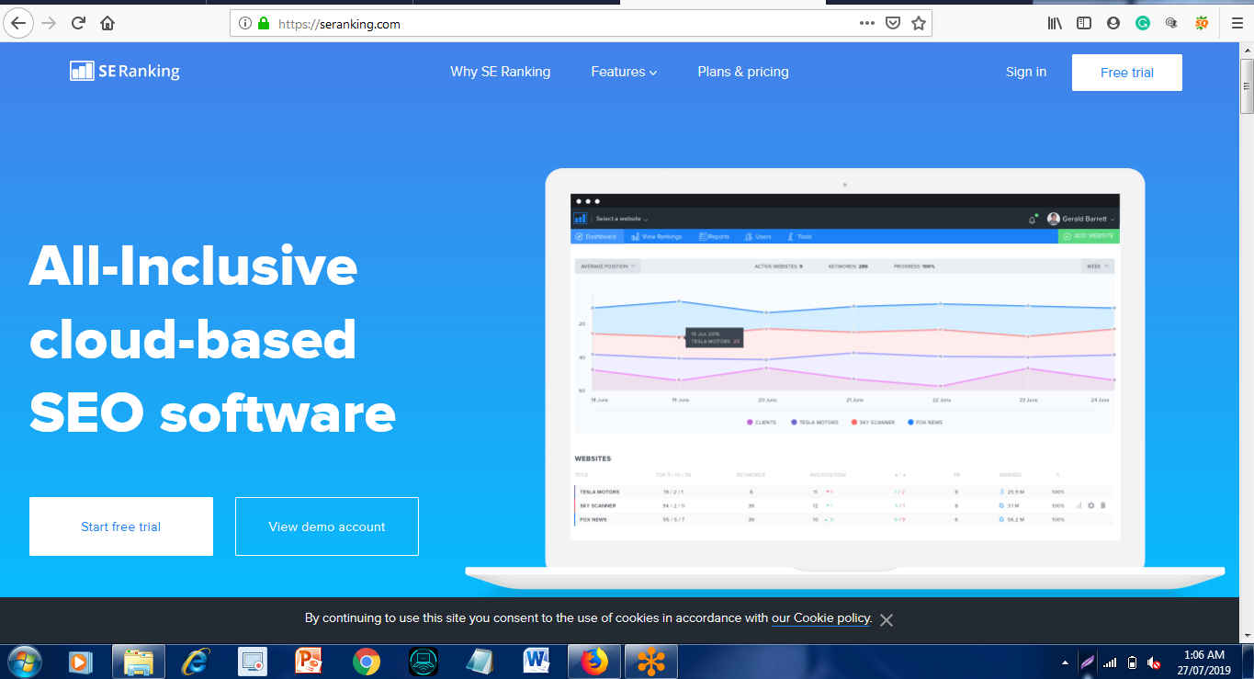Open the Firefox taskbar icon
Screen dimensions: 1254x679
[594, 662]
